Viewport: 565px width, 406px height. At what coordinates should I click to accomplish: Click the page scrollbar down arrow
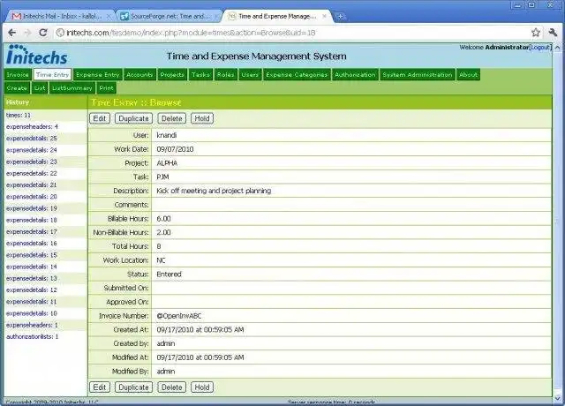(x=557, y=398)
